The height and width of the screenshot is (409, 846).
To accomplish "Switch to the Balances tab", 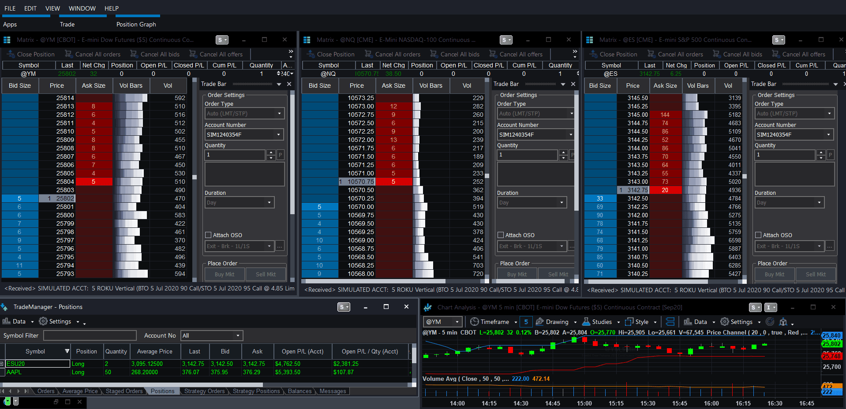I will (299, 391).
